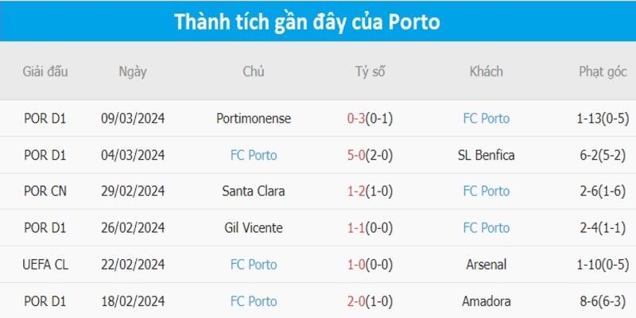Click the 0-3 score at Portimonense
The width and height of the screenshot is (636, 318).
click(x=357, y=118)
